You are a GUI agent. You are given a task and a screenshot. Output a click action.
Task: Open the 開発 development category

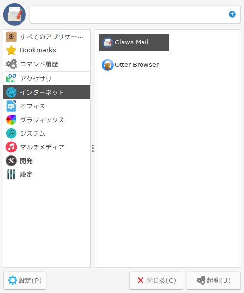[x=47, y=161]
